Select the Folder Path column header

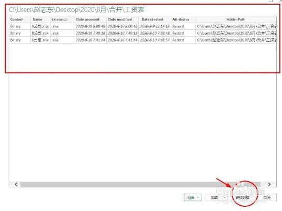[236, 19]
